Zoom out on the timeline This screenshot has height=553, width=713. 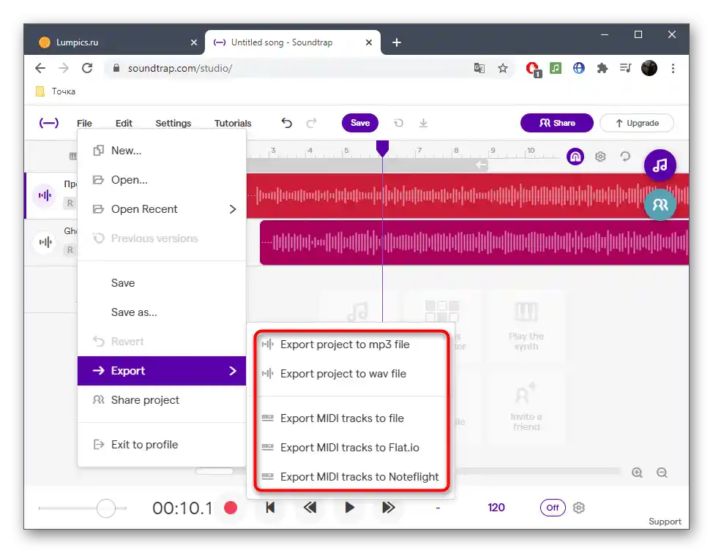662,473
